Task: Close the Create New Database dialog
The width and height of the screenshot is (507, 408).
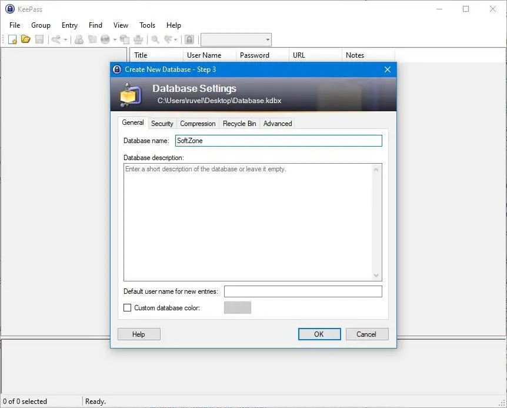Action: 388,69
